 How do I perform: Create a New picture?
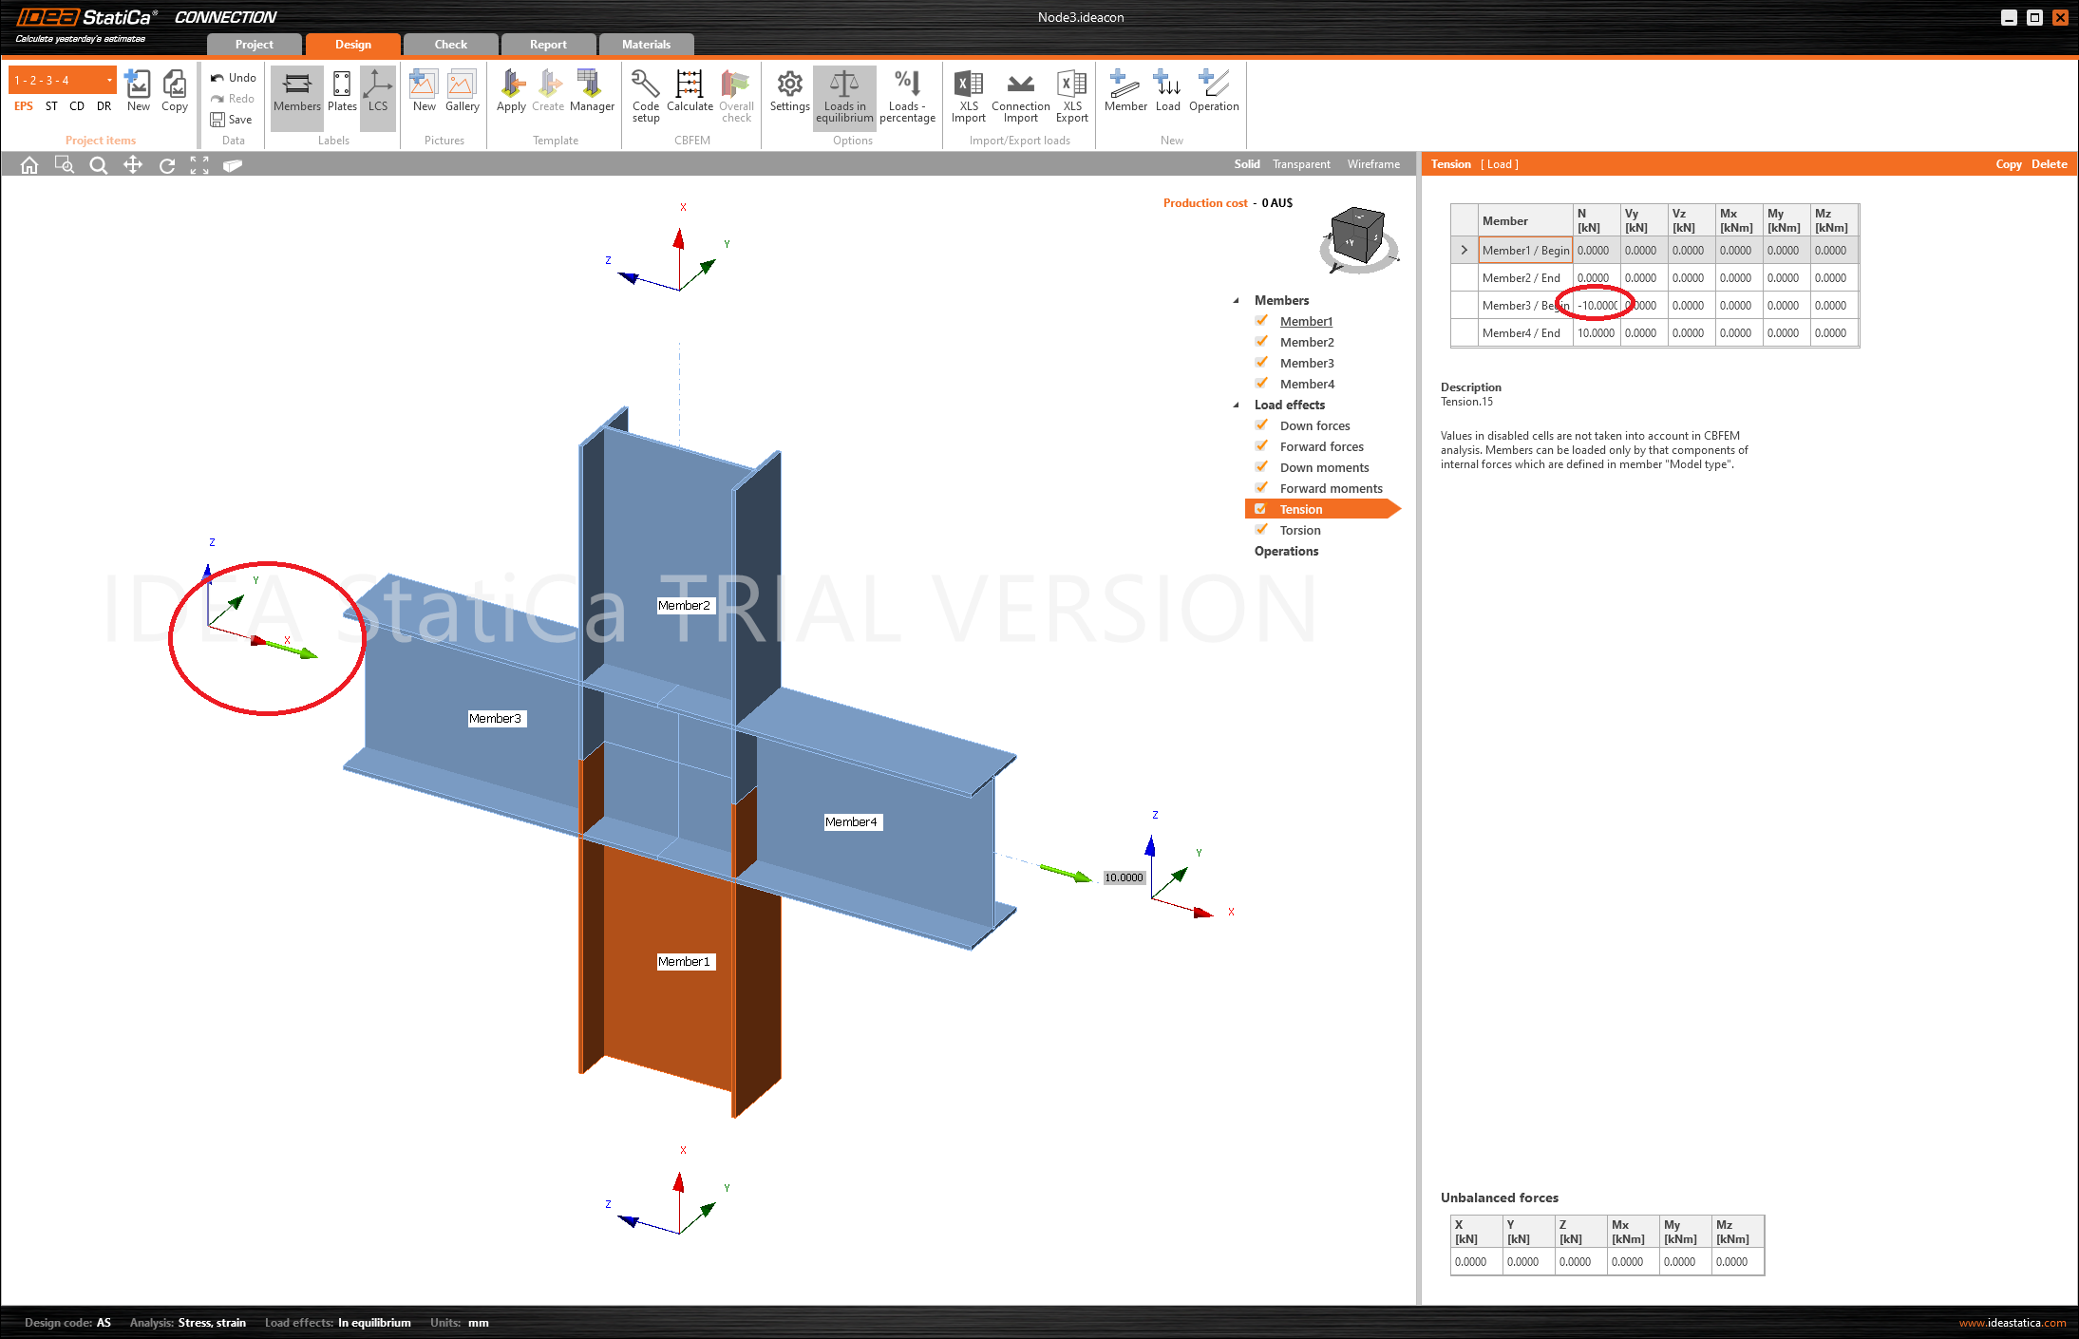tap(424, 90)
